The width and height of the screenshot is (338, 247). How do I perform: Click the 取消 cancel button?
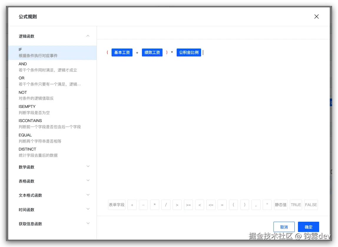coord(284,227)
